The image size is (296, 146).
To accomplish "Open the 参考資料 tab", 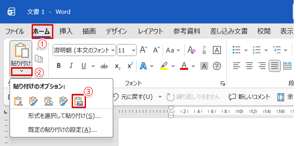I will point(187,31).
